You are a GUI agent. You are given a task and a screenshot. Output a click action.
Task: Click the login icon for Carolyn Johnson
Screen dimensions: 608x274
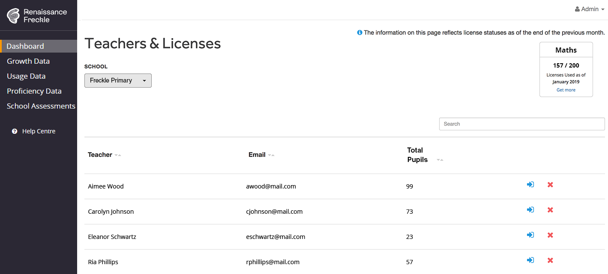[x=530, y=210]
